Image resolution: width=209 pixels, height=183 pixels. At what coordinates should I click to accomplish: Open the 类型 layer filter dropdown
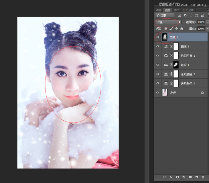click(165, 15)
